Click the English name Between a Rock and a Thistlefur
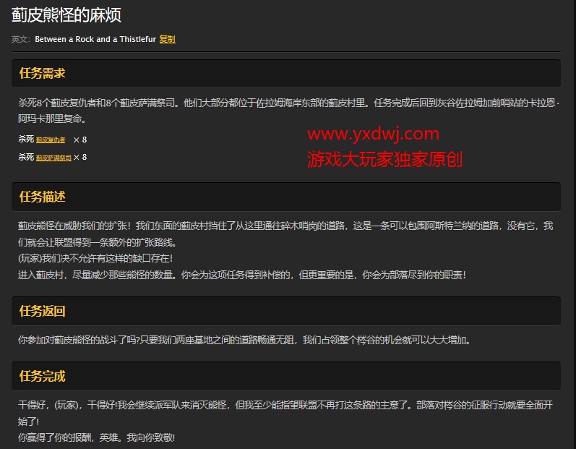Screen dimensions: 576x449 (95, 39)
